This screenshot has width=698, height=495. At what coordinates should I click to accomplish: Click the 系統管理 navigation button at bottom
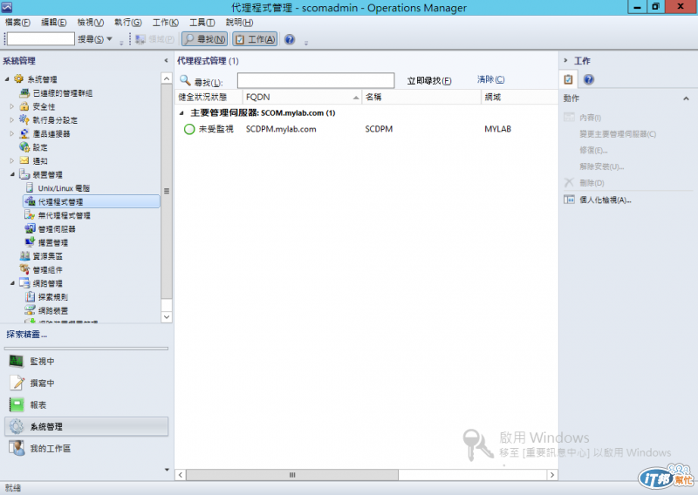click(86, 426)
